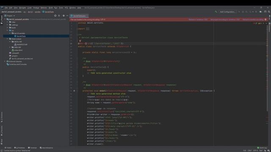Open the Analyze menu

click(x=36, y=8)
